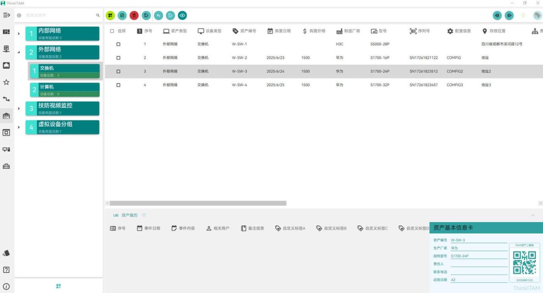The height and width of the screenshot is (293, 543).
Task: Collapse the 外部网络 tree group
Action: click(19, 52)
